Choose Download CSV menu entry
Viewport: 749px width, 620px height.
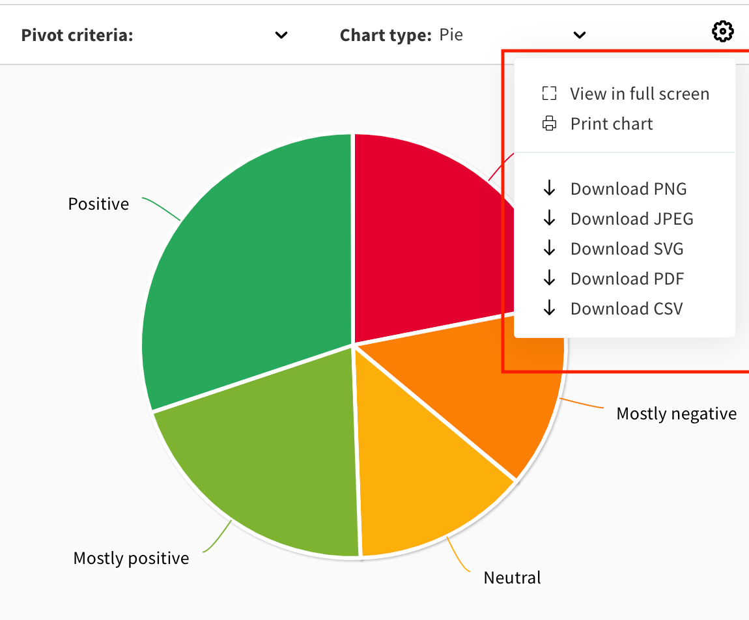pos(626,309)
